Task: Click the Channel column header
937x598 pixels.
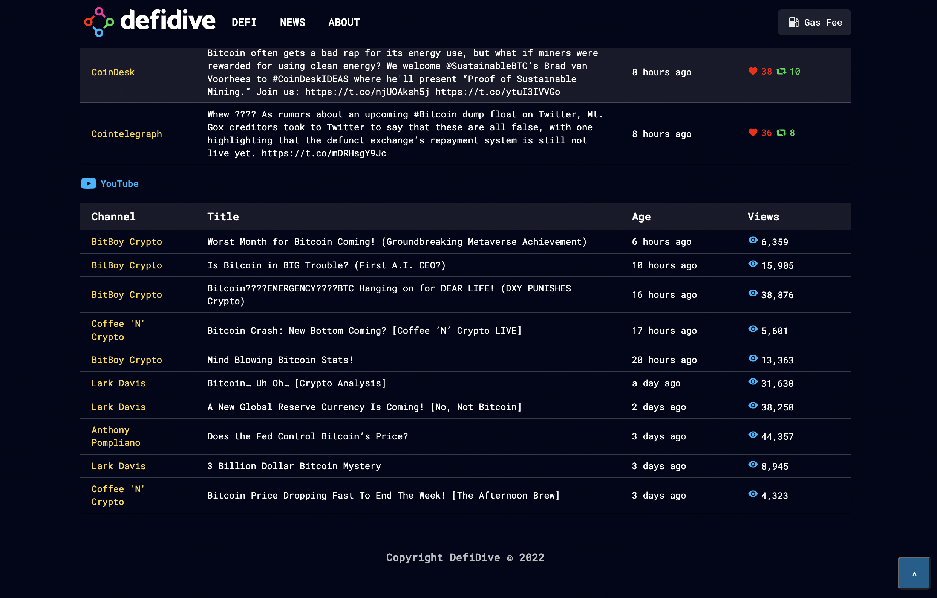Action: click(113, 217)
